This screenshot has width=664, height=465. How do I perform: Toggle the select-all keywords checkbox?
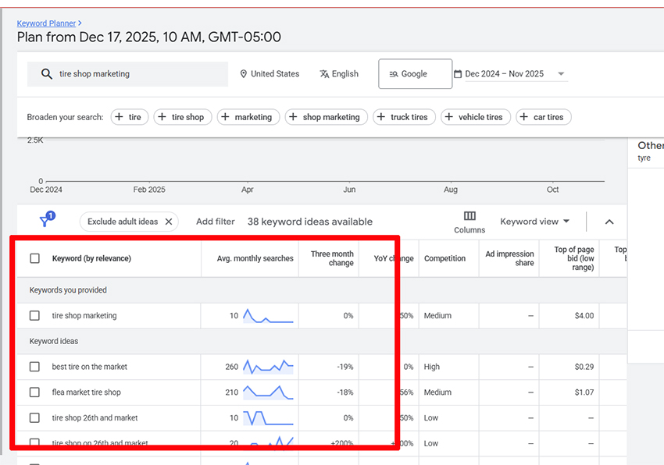34,258
